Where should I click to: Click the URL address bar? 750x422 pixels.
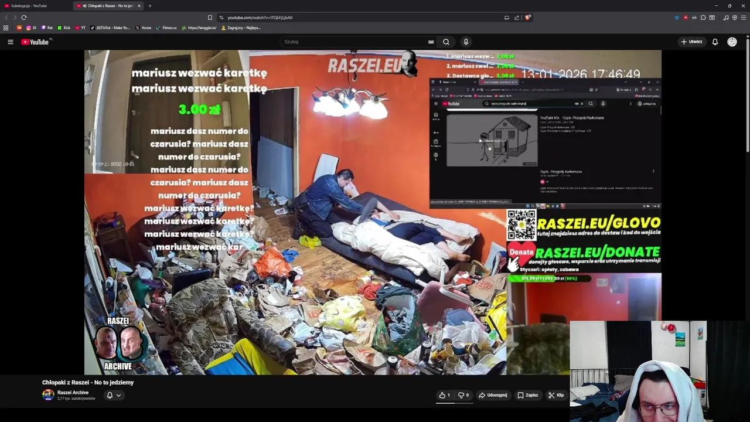coord(363,18)
